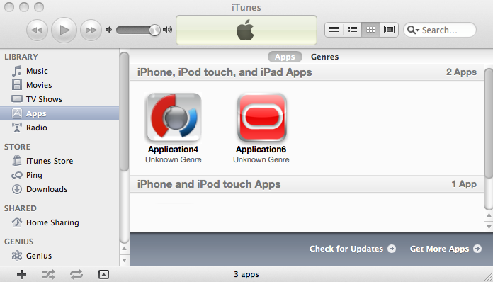Click the Genius atom icon
The width and height of the screenshot is (493, 282).
pos(17,256)
